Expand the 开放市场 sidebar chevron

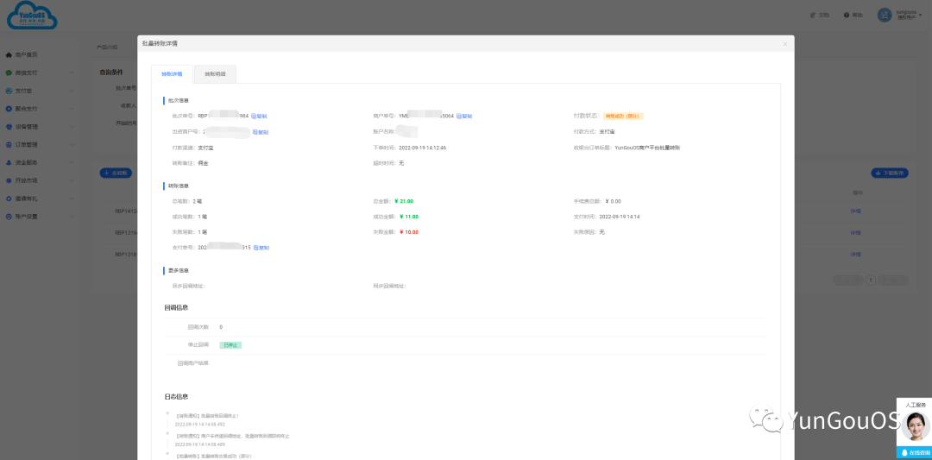point(72,180)
